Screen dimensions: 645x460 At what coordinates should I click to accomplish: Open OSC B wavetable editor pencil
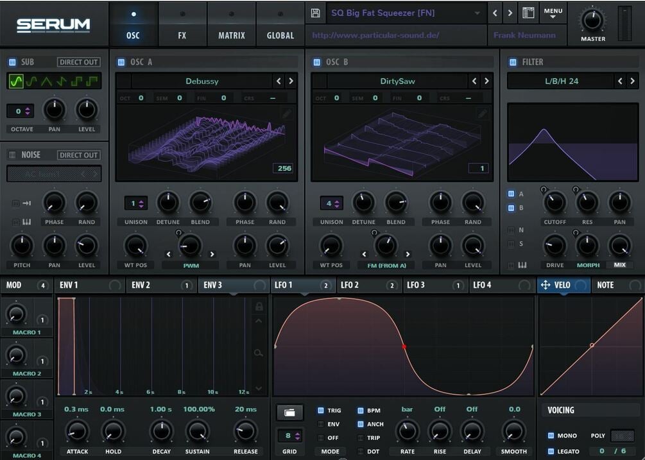click(483, 114)
